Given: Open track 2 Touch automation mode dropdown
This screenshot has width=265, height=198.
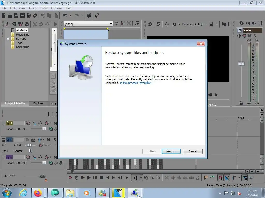Looking at the screenshot, I should (x=56, y=145).
